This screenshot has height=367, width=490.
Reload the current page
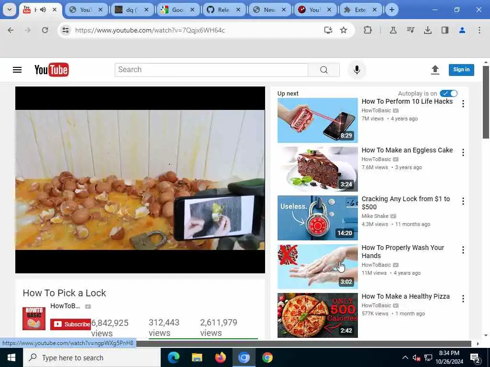point(45,30)
